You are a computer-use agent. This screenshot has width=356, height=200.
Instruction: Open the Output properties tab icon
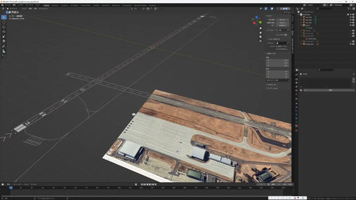[x=297, y=83]
